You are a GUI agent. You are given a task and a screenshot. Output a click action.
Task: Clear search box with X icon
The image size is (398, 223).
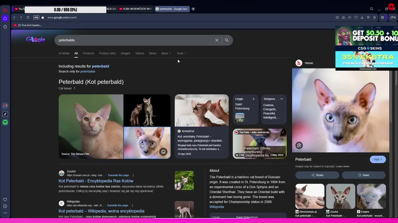[217, 40]
